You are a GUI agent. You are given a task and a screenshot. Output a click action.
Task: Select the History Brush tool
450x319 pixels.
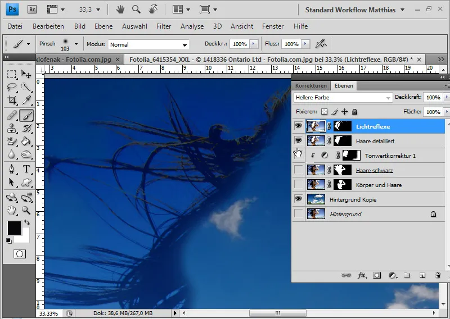[26, 129]
